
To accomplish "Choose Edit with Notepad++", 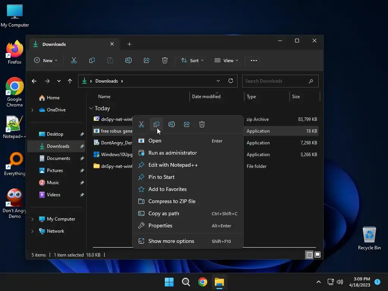I will pyautogui.click(x=188, y=165).
